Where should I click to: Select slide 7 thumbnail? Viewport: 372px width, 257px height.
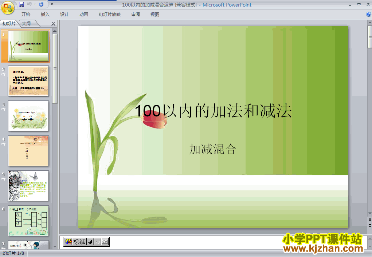point(28,245)
